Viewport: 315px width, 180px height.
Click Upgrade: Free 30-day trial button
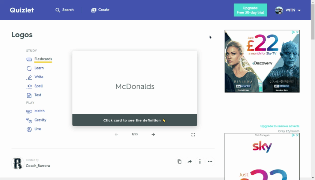[x=250, y=10]
